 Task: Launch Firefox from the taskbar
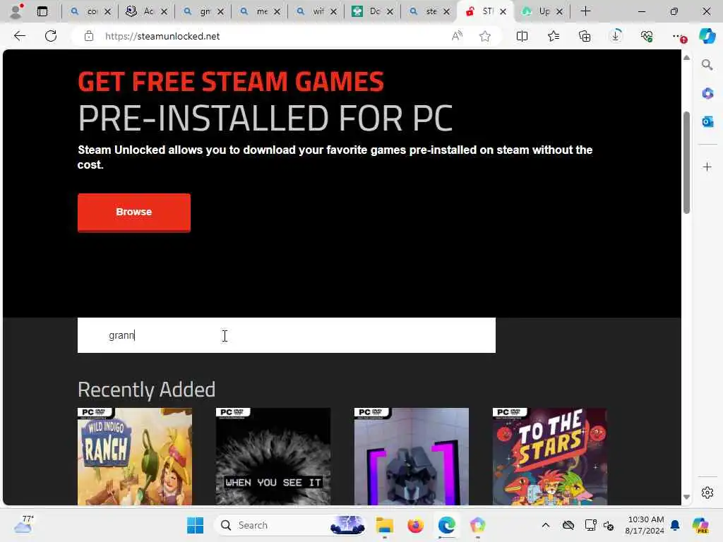(x=415, y=525)
